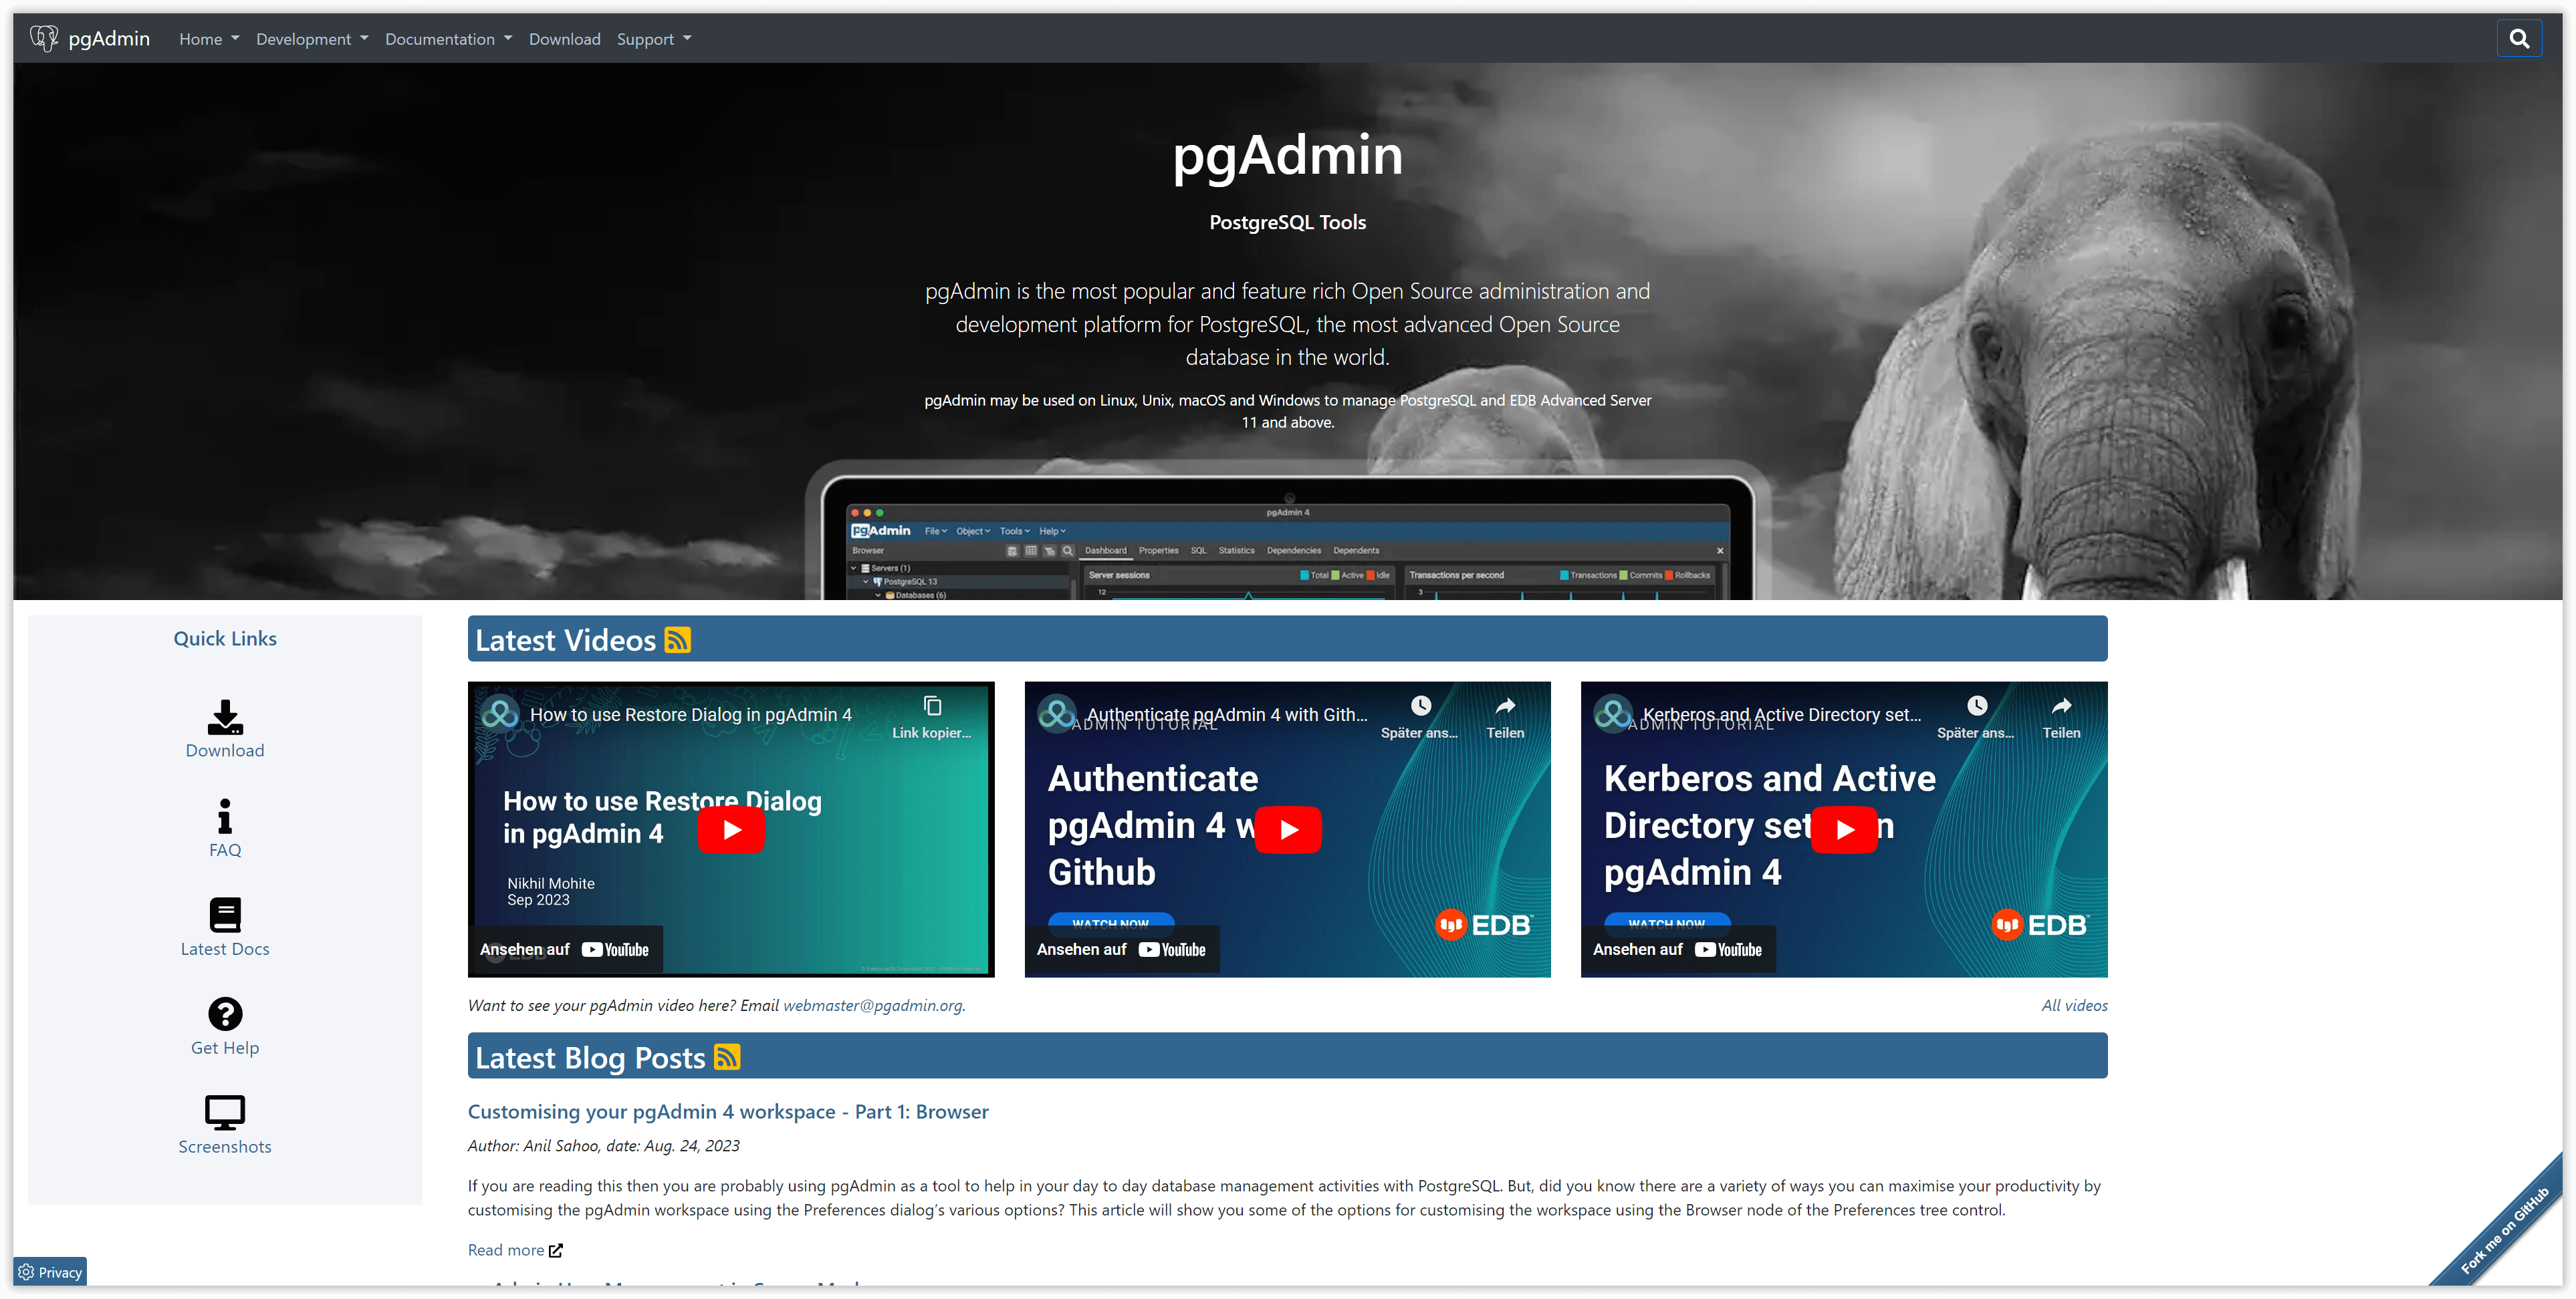Click the Quick Links heading
The image size is (2576, 1299).
[x=225, y=639]
